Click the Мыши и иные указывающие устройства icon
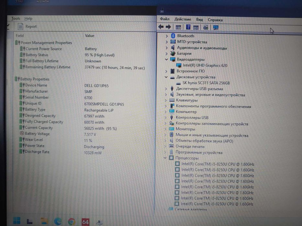Image resolution: width=302 pixels, height=226 pixels. tap(172, 135)
